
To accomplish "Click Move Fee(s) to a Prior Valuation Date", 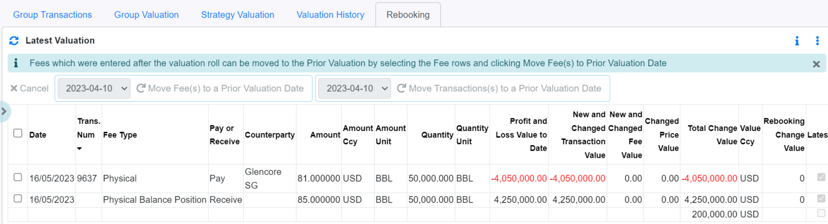I will [x=220, y=88].
